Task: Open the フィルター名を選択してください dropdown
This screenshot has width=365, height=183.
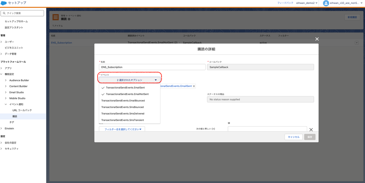Action: coord(122,129)
